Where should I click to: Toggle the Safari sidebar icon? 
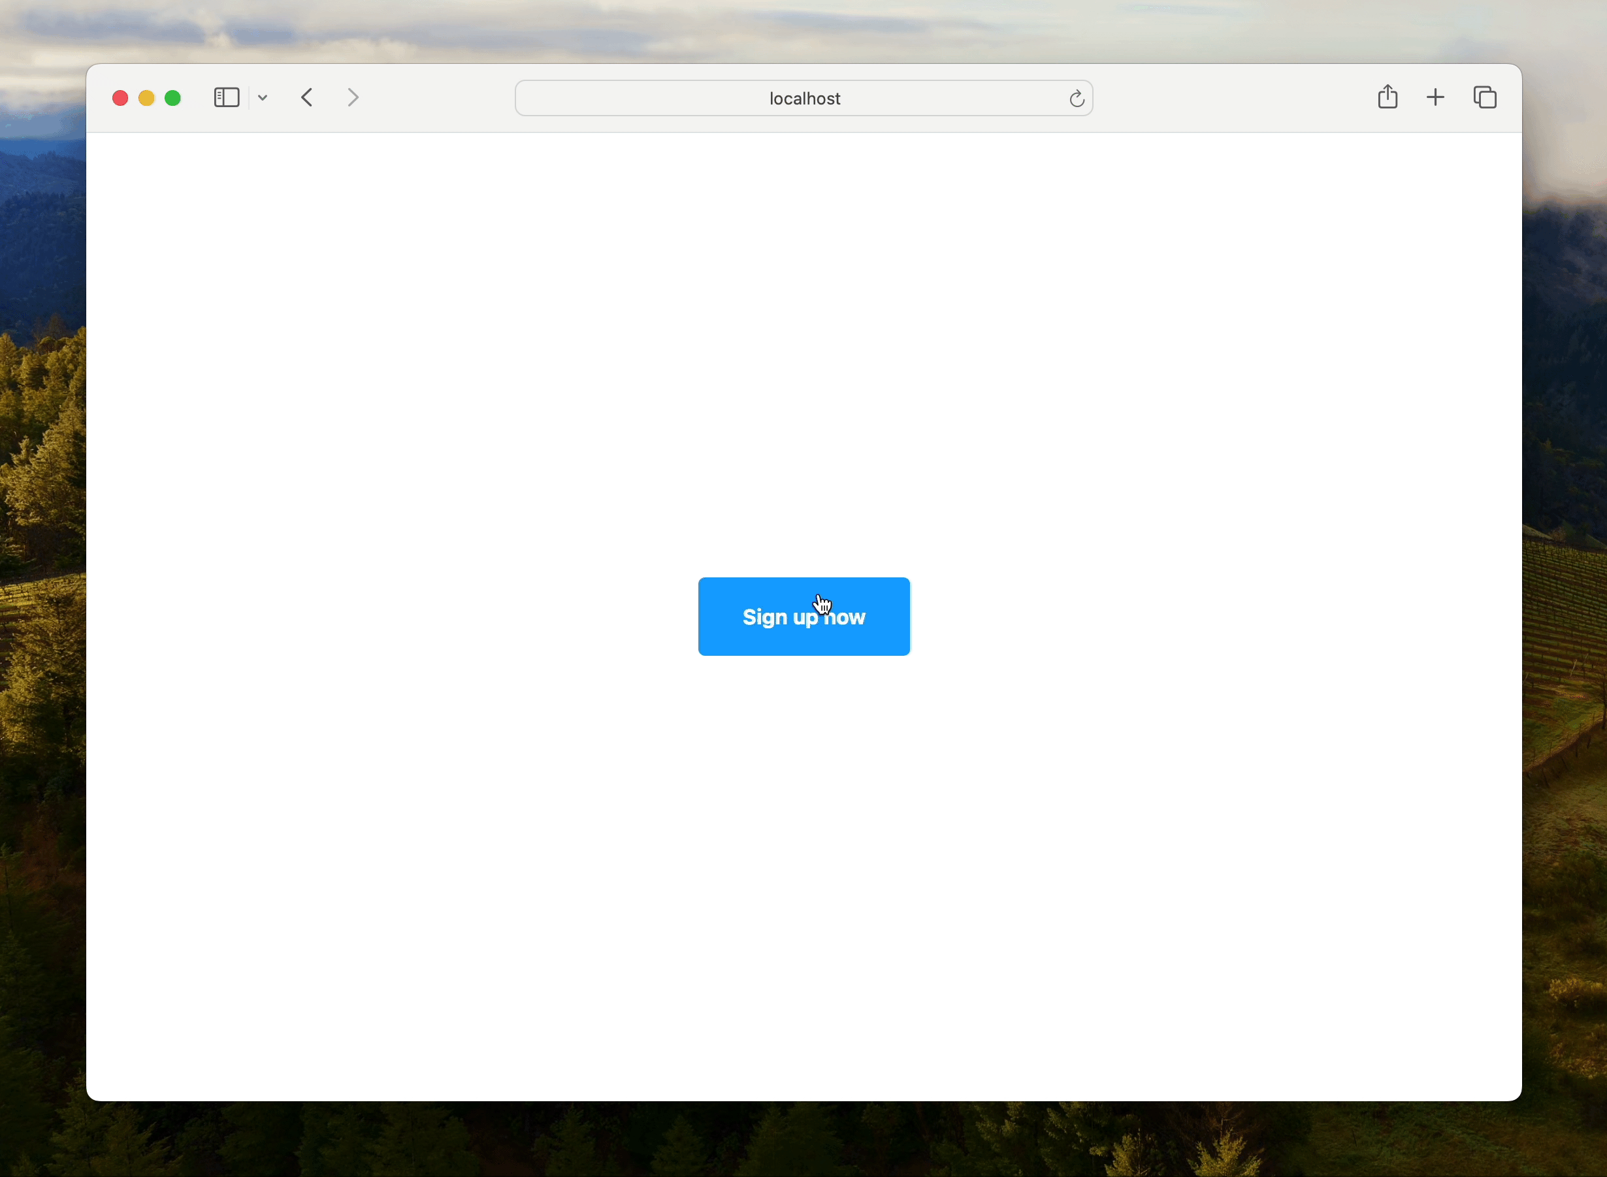tap(227, 97)
